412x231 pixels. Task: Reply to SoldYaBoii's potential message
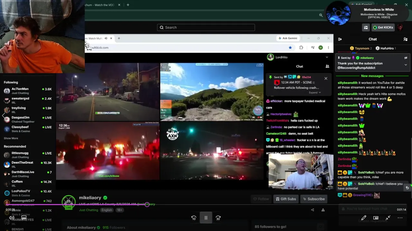[x=407, y=188]
